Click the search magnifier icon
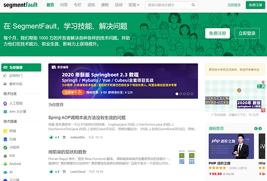This screenshot has width=267, height=181. 193,5
